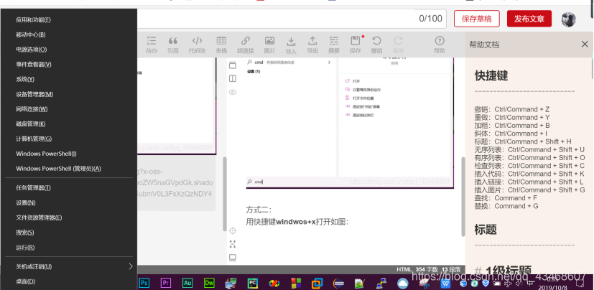
Task: Open 设备管理器 from Win+X menu
Action: (69, 94)
